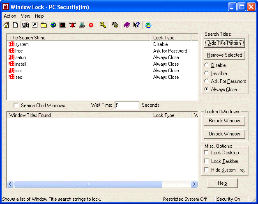Open the Action menu

click(10, 16)
